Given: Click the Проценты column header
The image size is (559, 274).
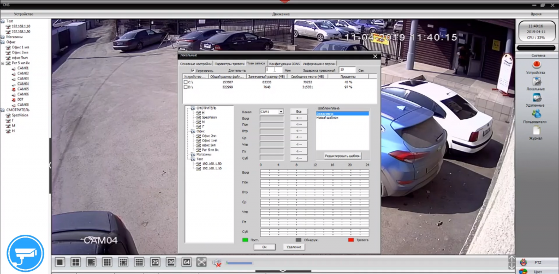Looking at the screenshot, I should [x=348, y=76].
